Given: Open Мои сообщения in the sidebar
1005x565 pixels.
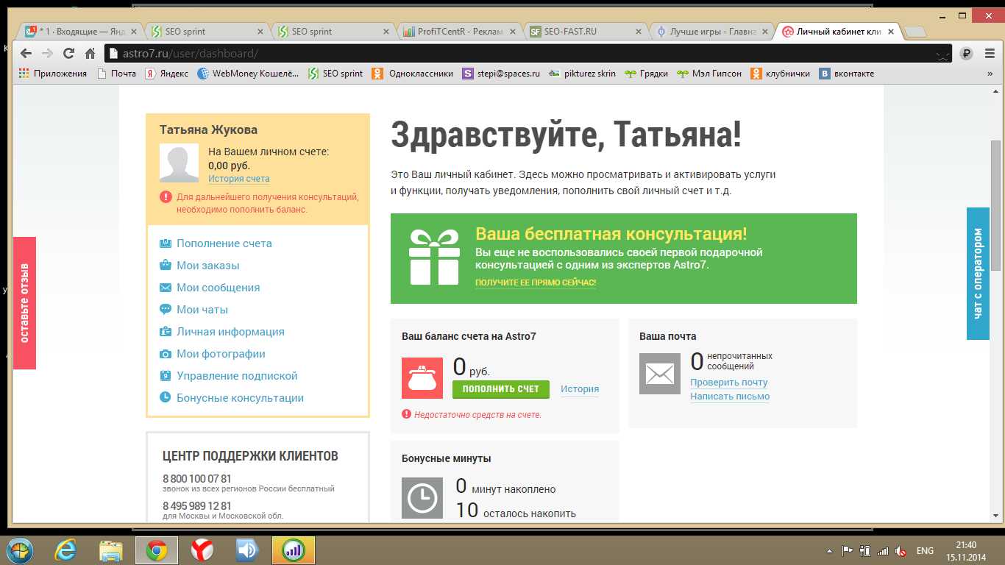Looking at the screenshot, I should [x=219, y=288].
